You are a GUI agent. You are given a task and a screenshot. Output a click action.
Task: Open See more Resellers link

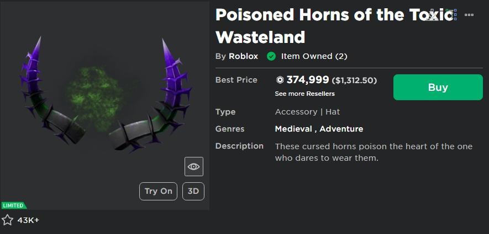[304, 94]
